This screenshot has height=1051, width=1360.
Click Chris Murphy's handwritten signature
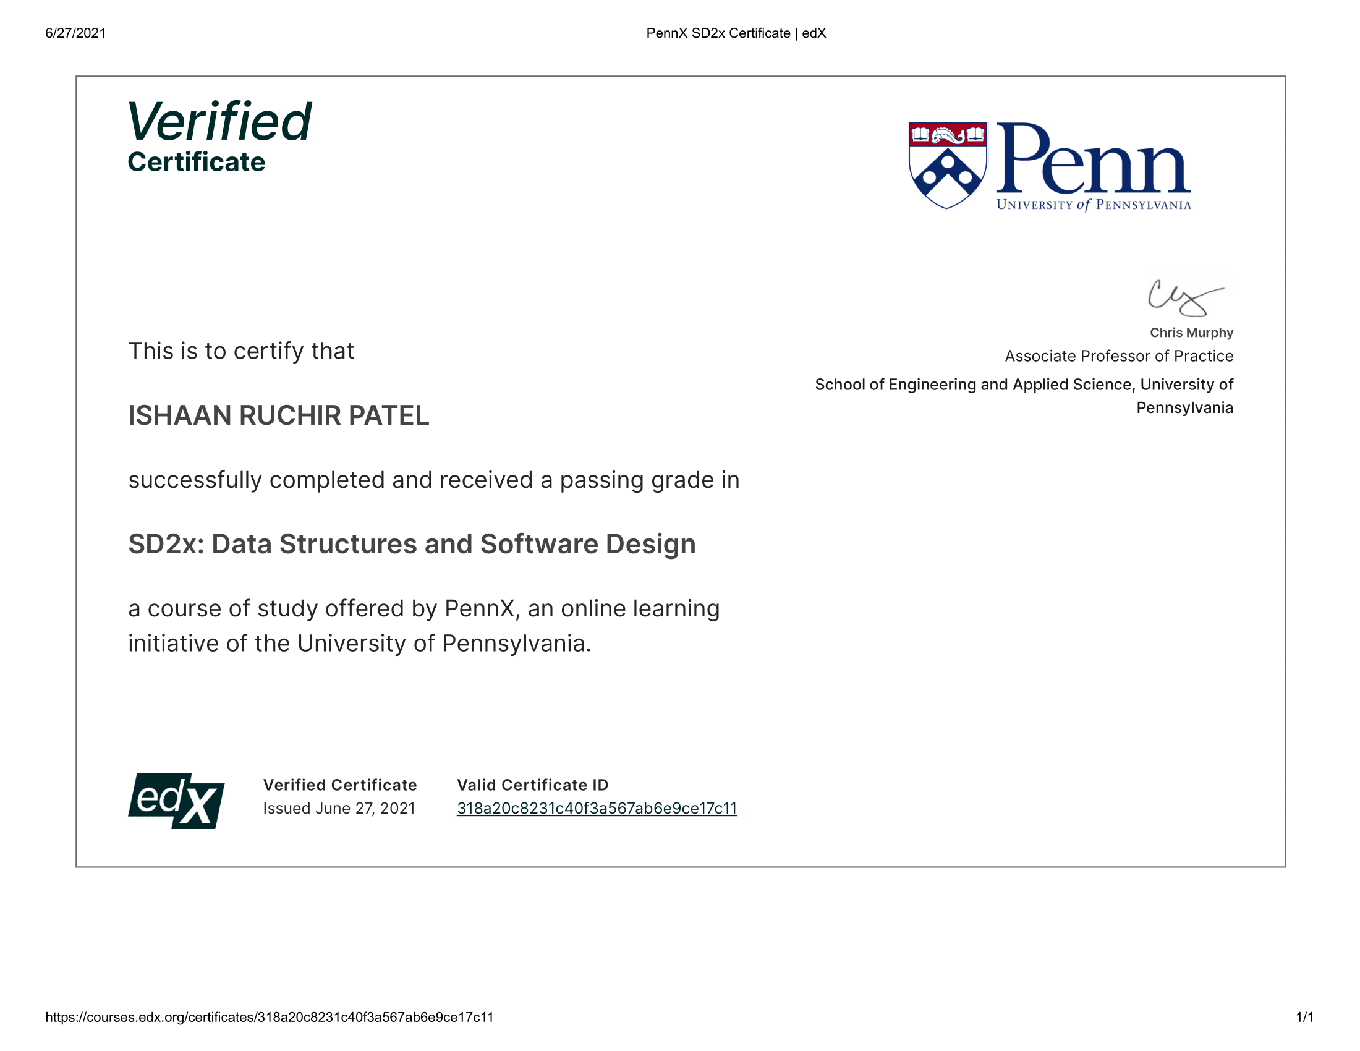pyautogui.click(x=1186, y=297)
